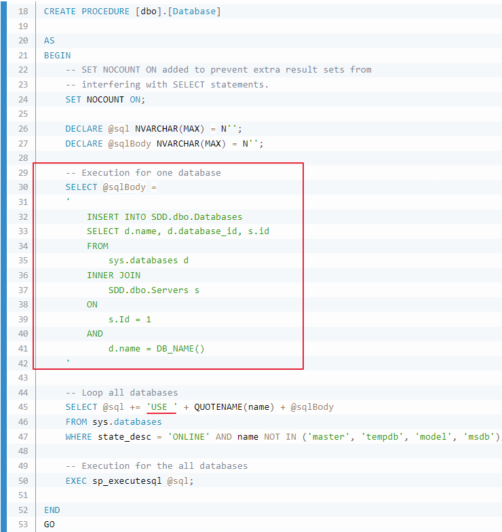Click line number 29 in gutter
Image resolution: width=502 pixels, height=532 pixels.
tap(23, 172)
